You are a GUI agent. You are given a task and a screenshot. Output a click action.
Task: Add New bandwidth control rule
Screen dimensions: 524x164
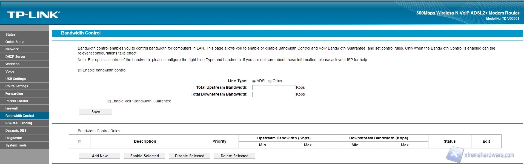click(x=100, y=156)
